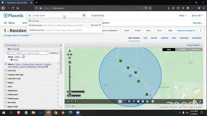Switch to the MESSAGES tab
The width and height of the screenshot is (207, 116).
coord(197,38)
